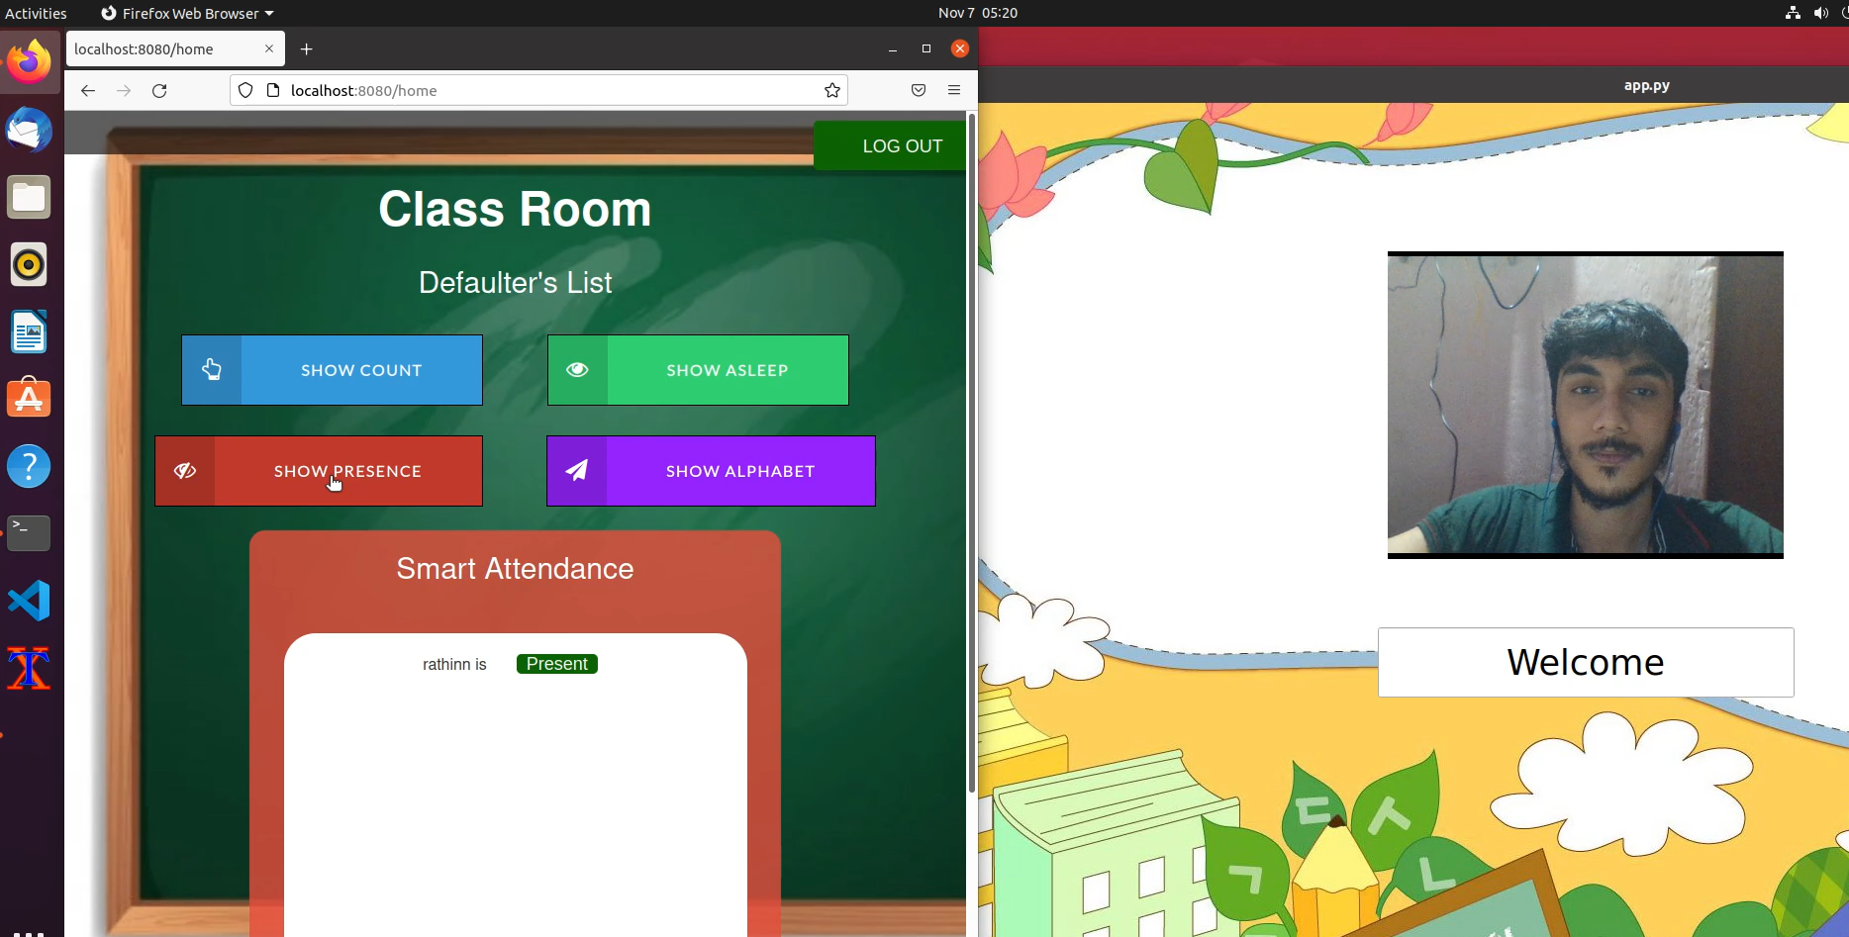The width and height of the screenshot is (1849, 937).
Task: Click the Present status badge for rathinn
Action: (557, 664)
